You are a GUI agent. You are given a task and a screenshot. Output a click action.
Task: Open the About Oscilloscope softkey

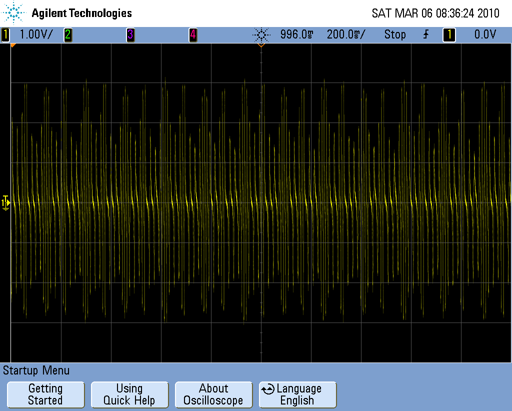(213, 394)
